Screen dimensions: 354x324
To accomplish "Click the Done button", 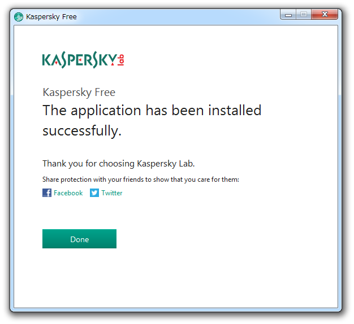I will [79, 239].
